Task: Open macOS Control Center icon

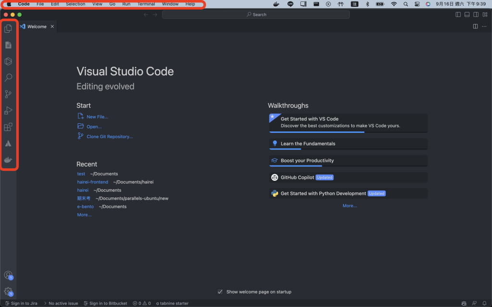Action: click(x=417, y=4)
